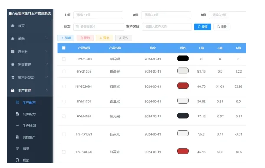
Task: Check the row checkbox for HYG3208-1
Action: (x=64, y=86)
